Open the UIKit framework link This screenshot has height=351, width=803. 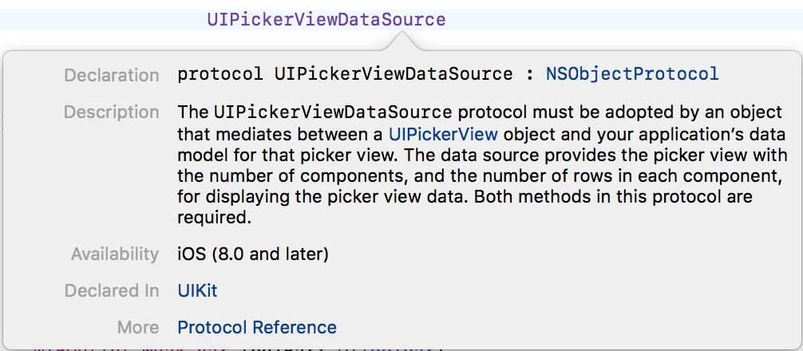tap(197, 291)
